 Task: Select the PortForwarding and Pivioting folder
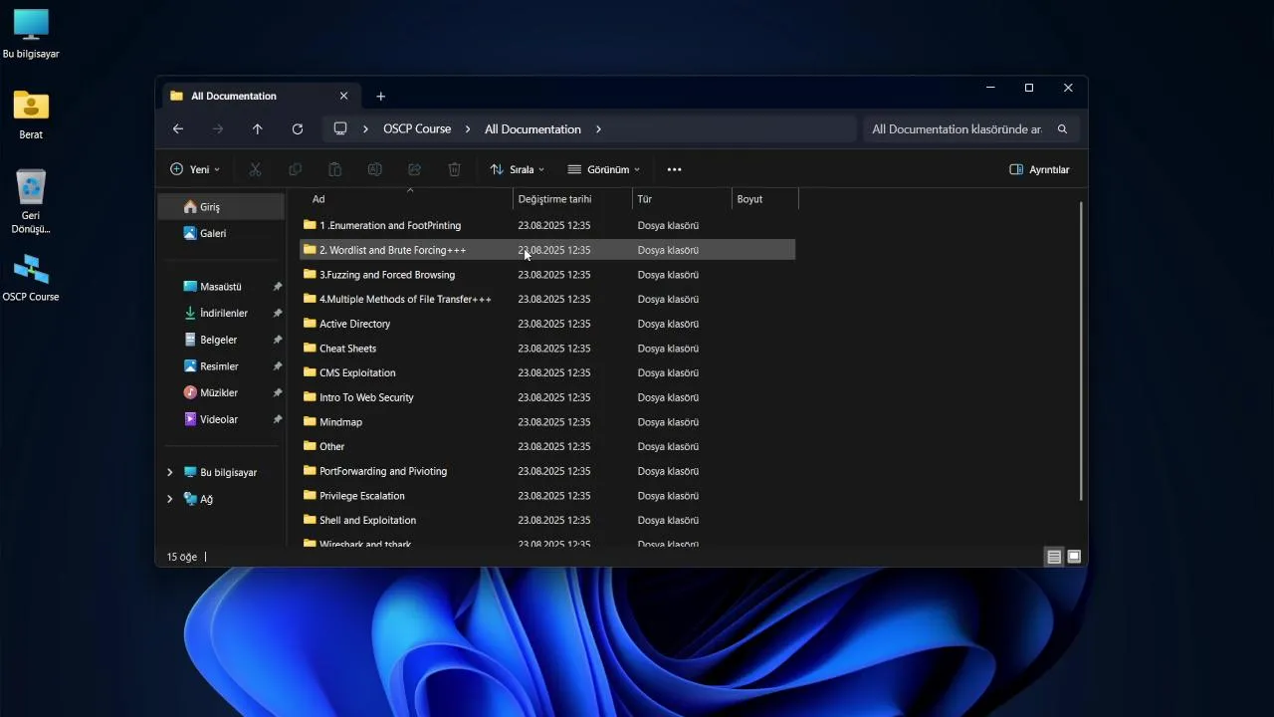tap(547, 471)
